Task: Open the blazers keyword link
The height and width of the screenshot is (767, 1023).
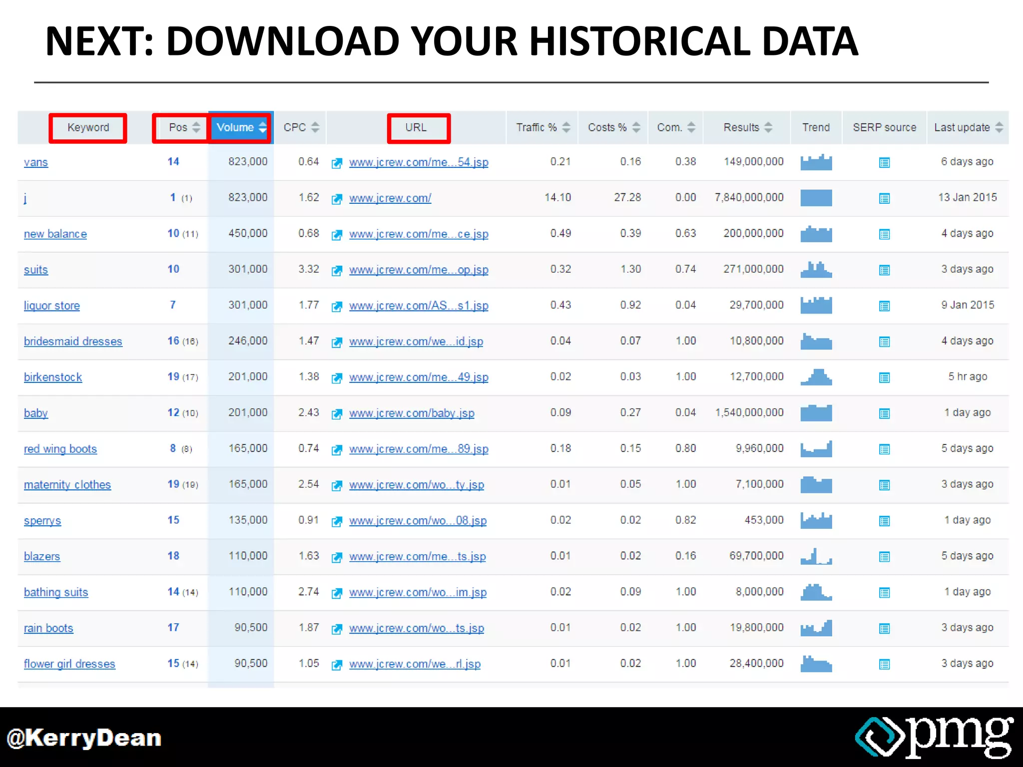Action: [x=42, y=557]
